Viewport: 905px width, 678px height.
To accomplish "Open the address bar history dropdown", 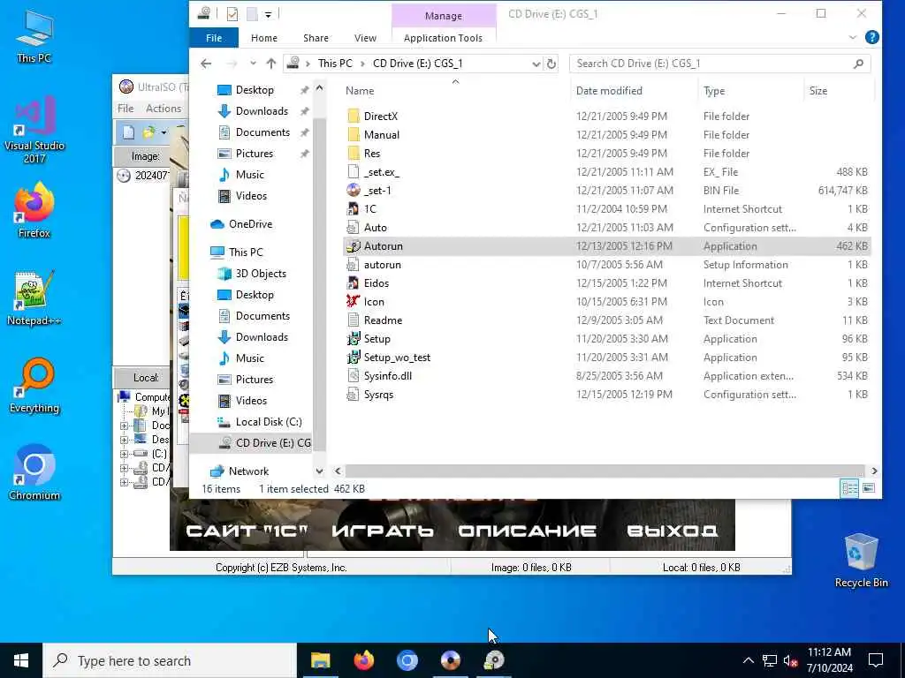I will coord(536,64).
